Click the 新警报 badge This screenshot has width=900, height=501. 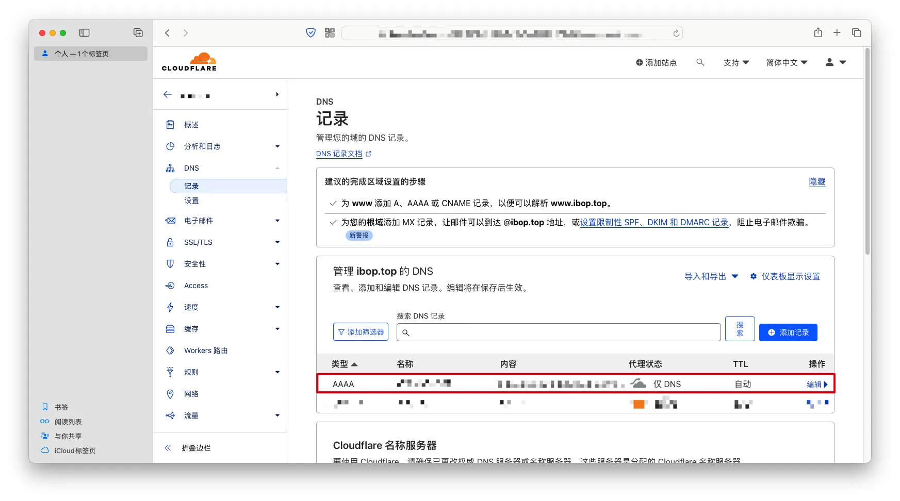359,235
